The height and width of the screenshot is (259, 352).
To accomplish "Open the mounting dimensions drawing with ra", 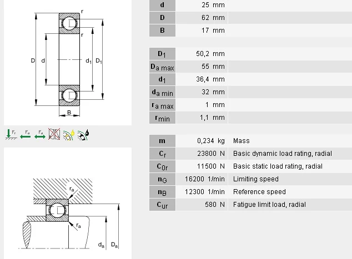I will pyautogui.click(x=68, y=203).
